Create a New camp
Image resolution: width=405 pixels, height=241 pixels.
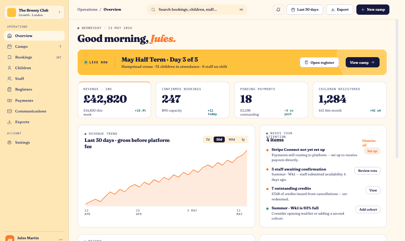click(373, 9)
